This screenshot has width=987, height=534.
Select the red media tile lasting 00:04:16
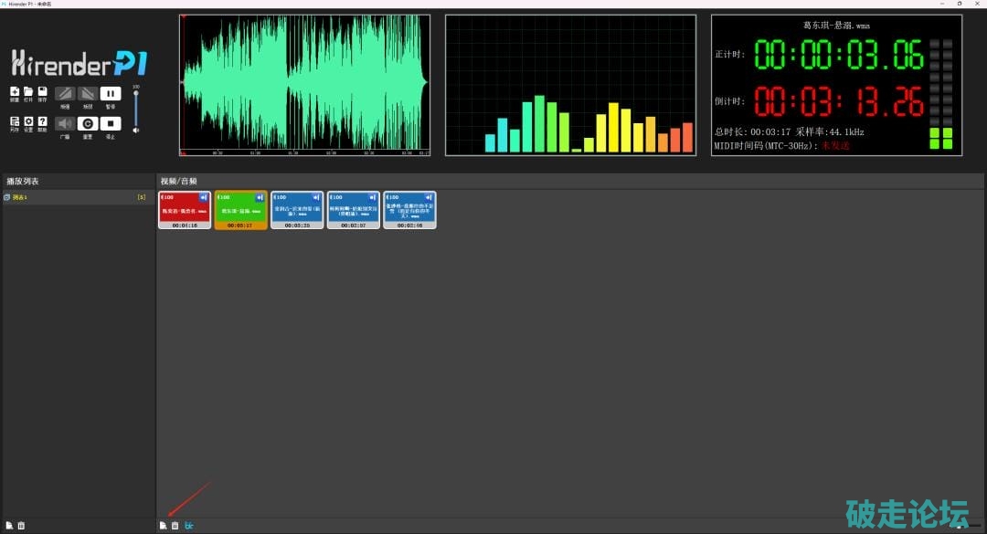click(x=185, y=210)
